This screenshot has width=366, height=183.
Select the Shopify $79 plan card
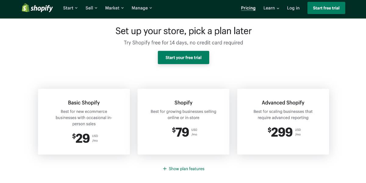click(183, 121)
